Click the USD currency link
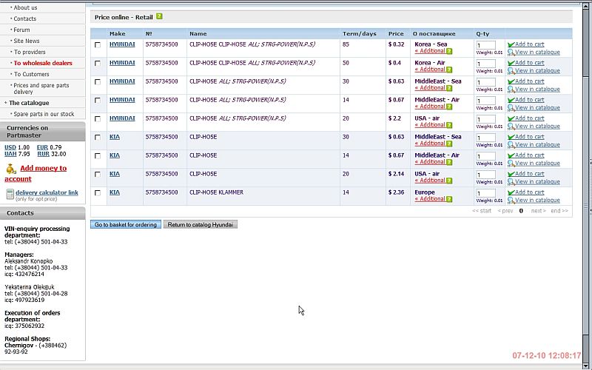This screenshot has height=370, width=592. (x=10, y=147)
